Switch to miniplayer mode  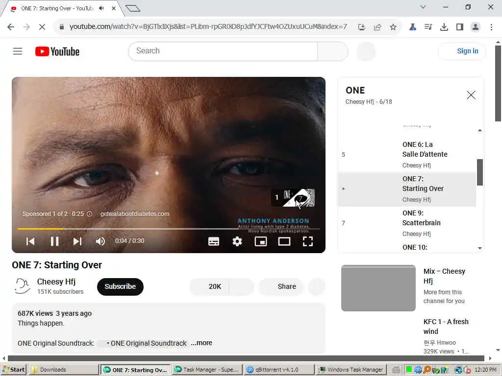[261, 241]
